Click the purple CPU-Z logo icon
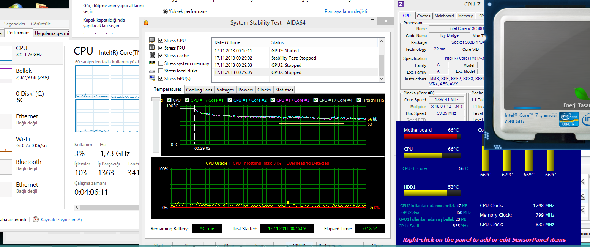This screenshot has height=247, width=590. tap(401, 5)
